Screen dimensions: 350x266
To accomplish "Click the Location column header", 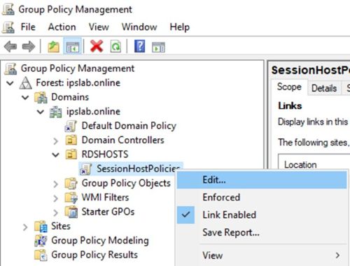I will coord(300,165).
